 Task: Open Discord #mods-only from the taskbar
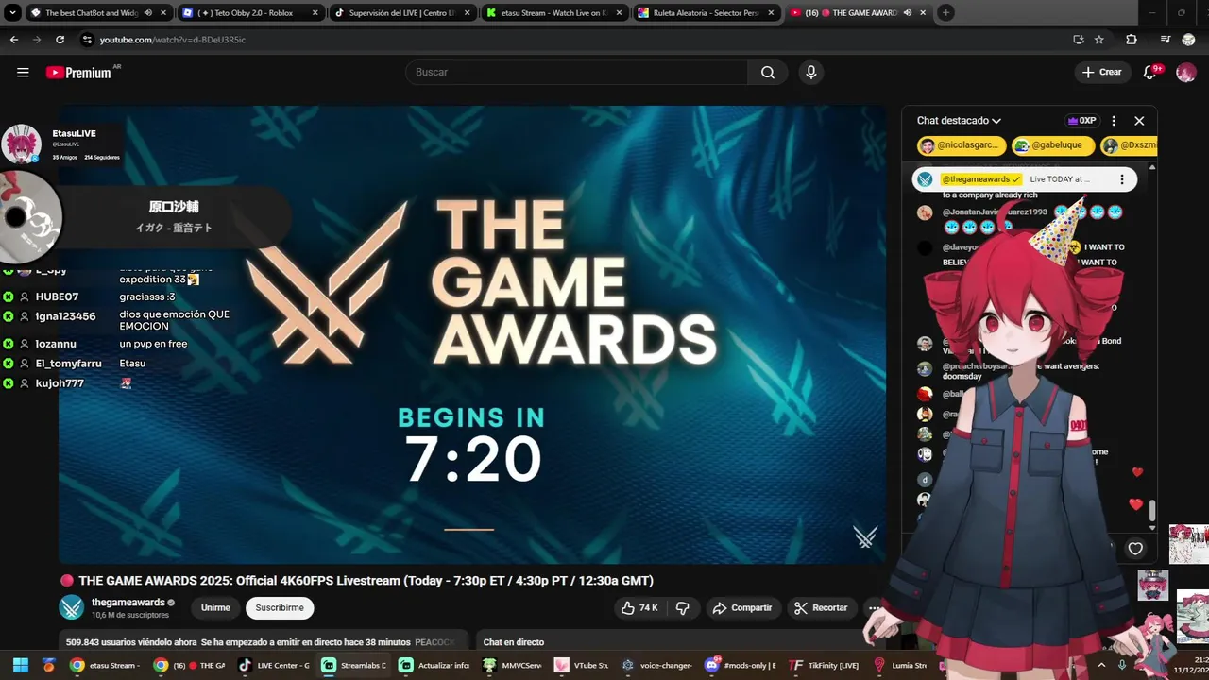click(741, 665)
